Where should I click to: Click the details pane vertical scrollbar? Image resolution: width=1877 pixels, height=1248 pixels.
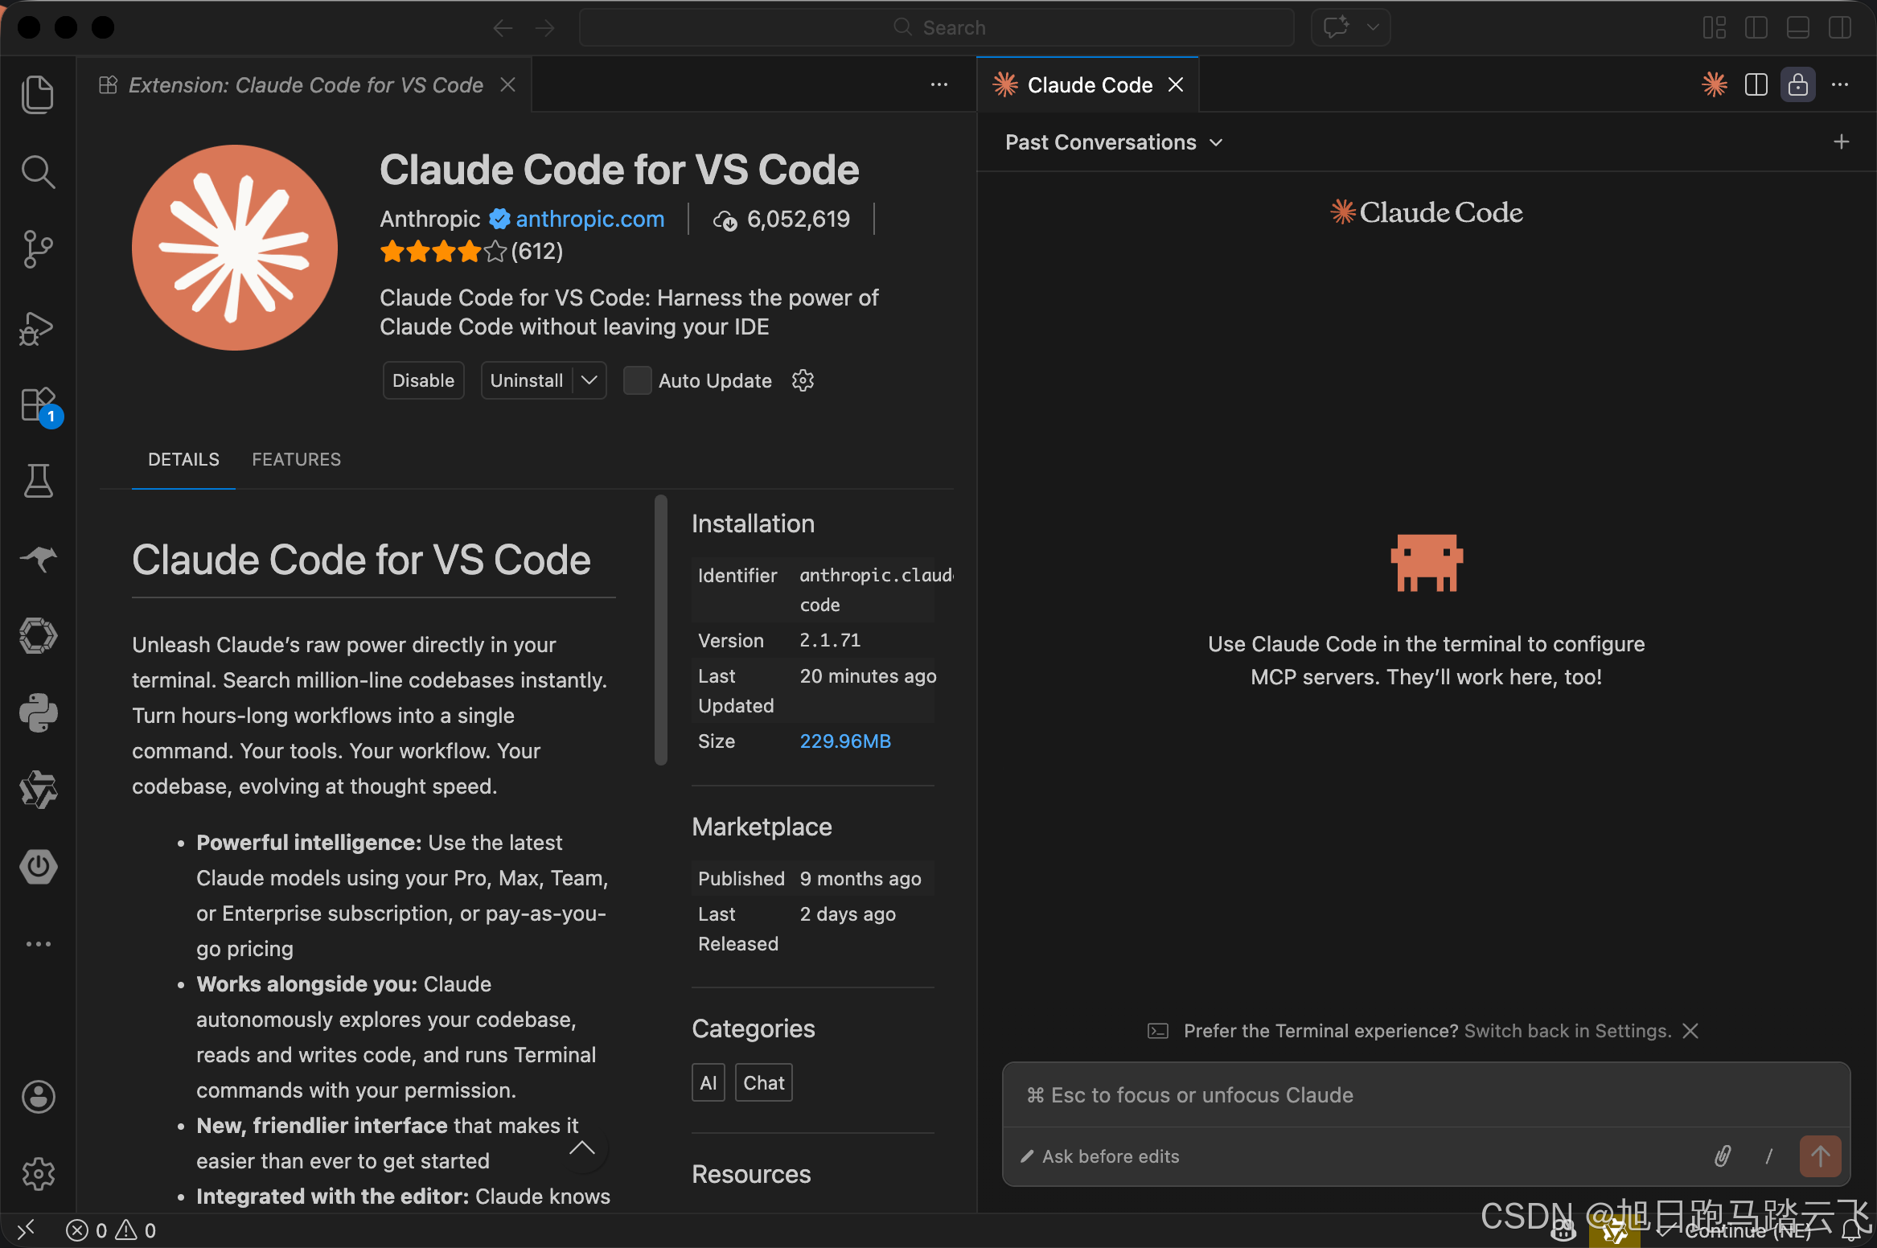(x=661, y=630)
